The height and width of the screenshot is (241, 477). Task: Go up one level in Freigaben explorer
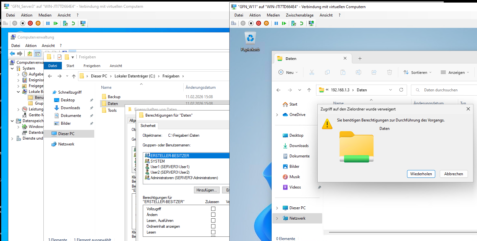74,76
